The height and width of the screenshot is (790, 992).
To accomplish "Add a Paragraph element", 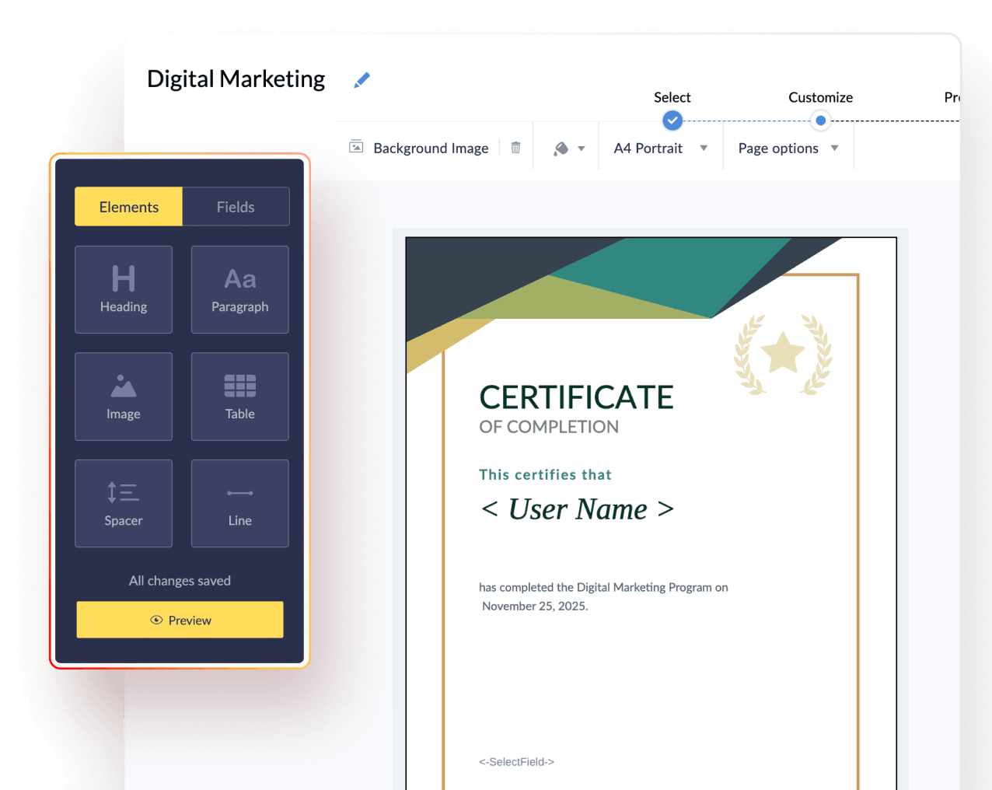I will [x=239, y=289].
